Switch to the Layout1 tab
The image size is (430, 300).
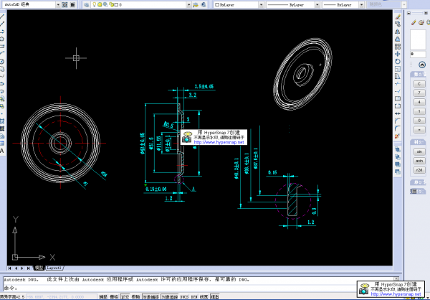point(54,268)
